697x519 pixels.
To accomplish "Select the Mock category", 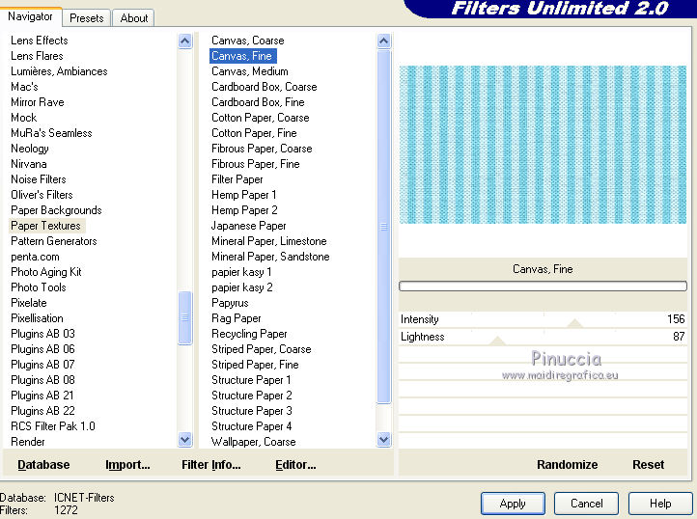I will pos(23,118).
